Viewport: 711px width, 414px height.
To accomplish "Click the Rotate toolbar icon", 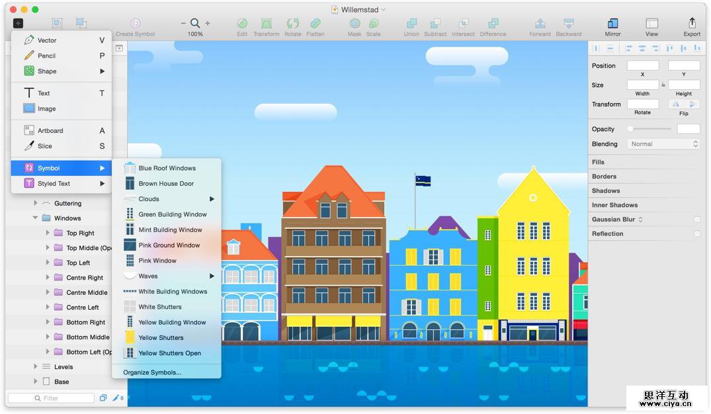I will (292, 24).
